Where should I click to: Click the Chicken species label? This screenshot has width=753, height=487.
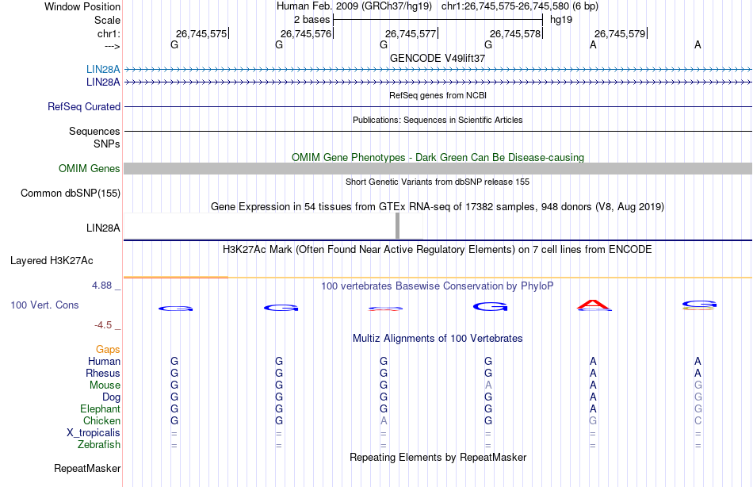(x=101, y=420)
